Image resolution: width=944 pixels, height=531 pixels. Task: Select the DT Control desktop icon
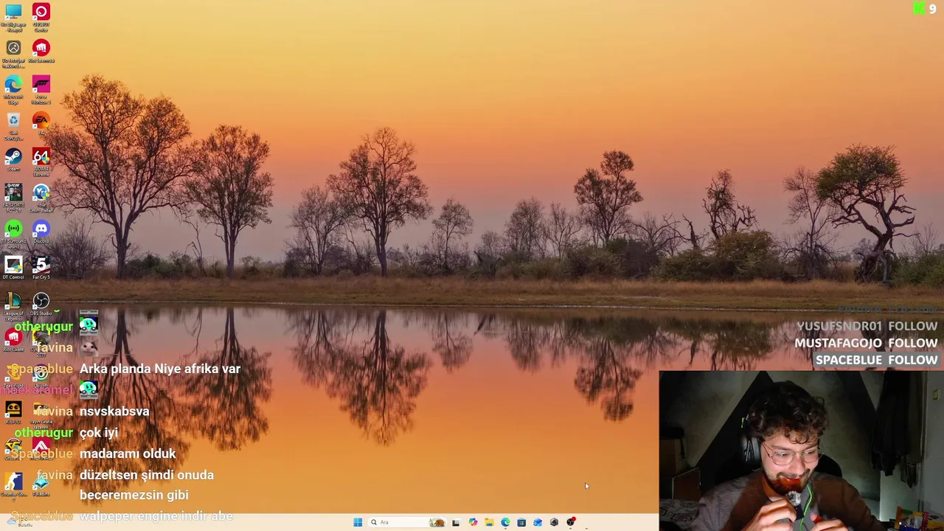13,268
